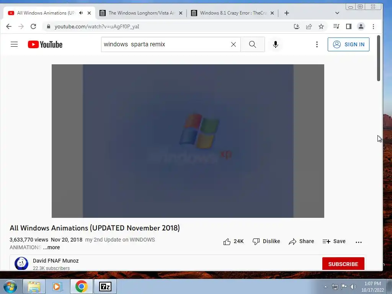
Task: Open the Chrome profile avatar
Action: tap(361, 26)
